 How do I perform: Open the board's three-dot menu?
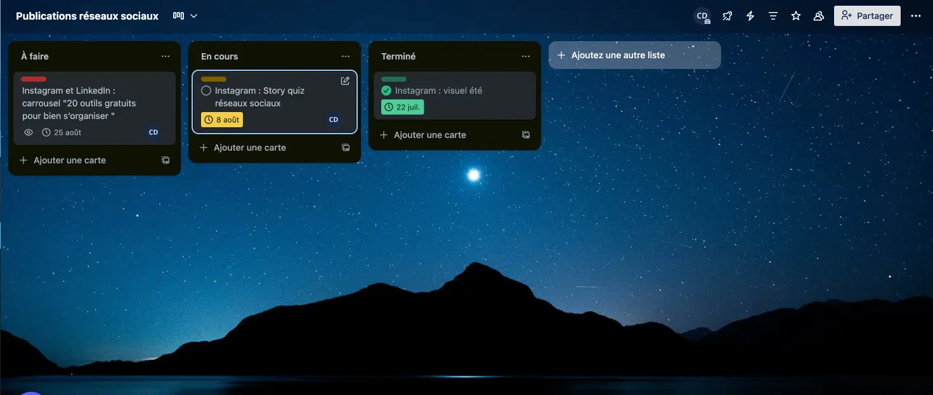point(915,16)
